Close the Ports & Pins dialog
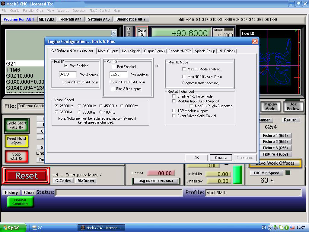Image resolution: width=309 pixels, height=232 pixels. tap(255, 41)
